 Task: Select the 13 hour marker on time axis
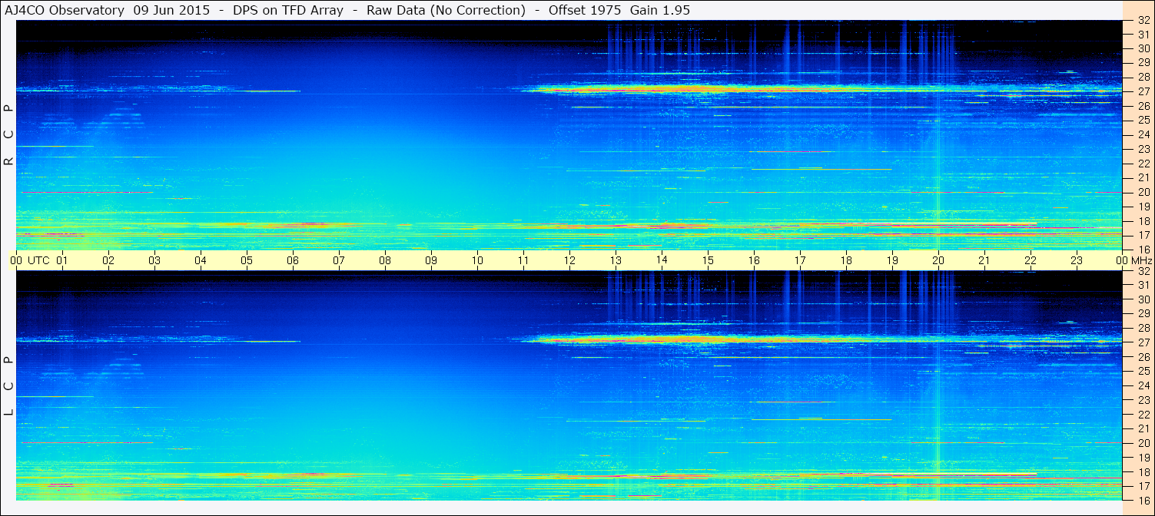616,260
